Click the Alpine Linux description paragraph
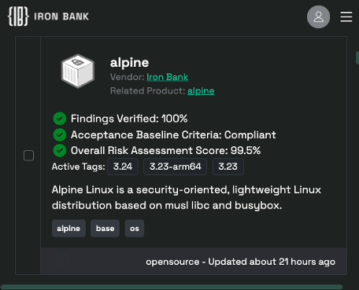 click(x=187, y=197)
